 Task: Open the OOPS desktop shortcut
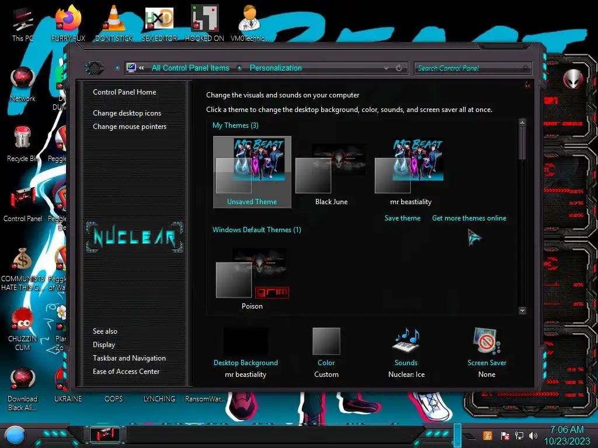pos(114,398)
